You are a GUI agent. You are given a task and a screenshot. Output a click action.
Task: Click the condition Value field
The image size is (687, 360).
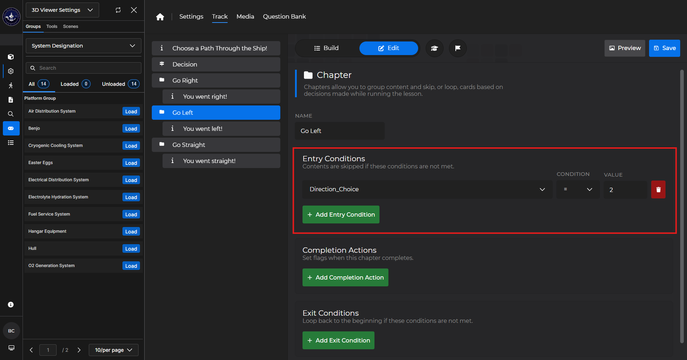pyautogui.click(x=625, y=189)
